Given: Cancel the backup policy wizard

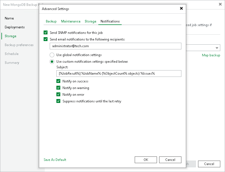Looking at the screenshot, I should 209,164.
